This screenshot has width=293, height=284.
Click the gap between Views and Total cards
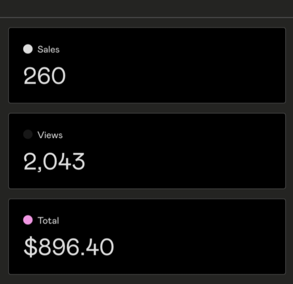tap(147, 194)
